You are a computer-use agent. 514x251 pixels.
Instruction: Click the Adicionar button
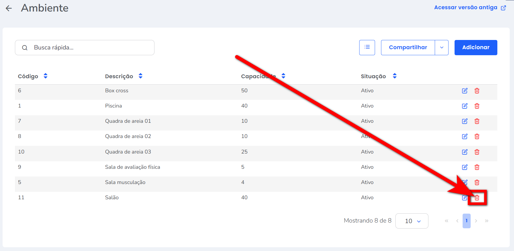(476, 47)
